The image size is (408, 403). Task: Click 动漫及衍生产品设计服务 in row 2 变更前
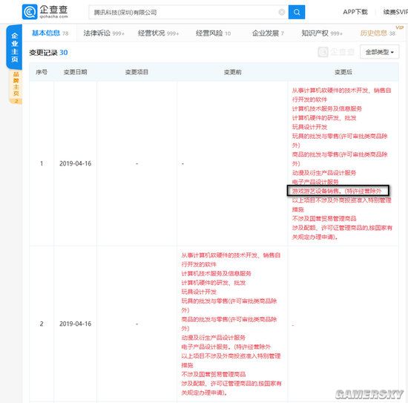pyautogui.click(x=214, y=338)
